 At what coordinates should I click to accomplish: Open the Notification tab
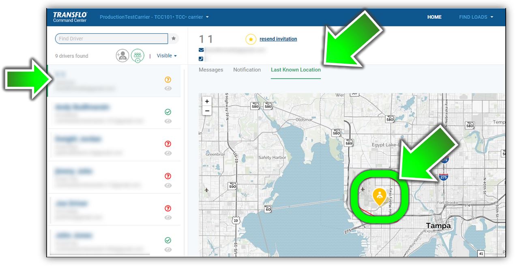tap(247, 70)
